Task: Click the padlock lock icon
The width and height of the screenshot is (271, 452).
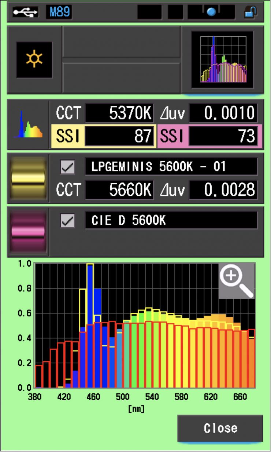Action: point(251,12)
